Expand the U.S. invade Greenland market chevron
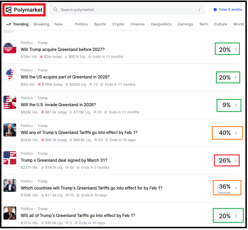This screenshot has width=248, height=230. point(236,105)
